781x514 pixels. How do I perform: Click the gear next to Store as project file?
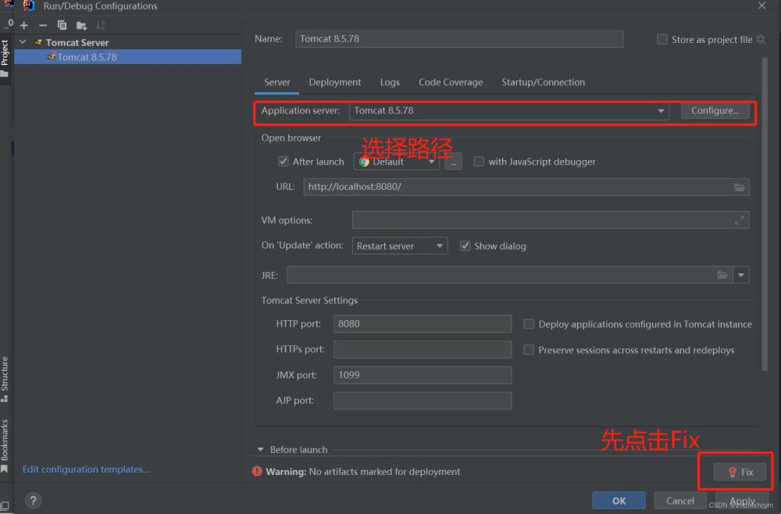(x=761, y=39)
